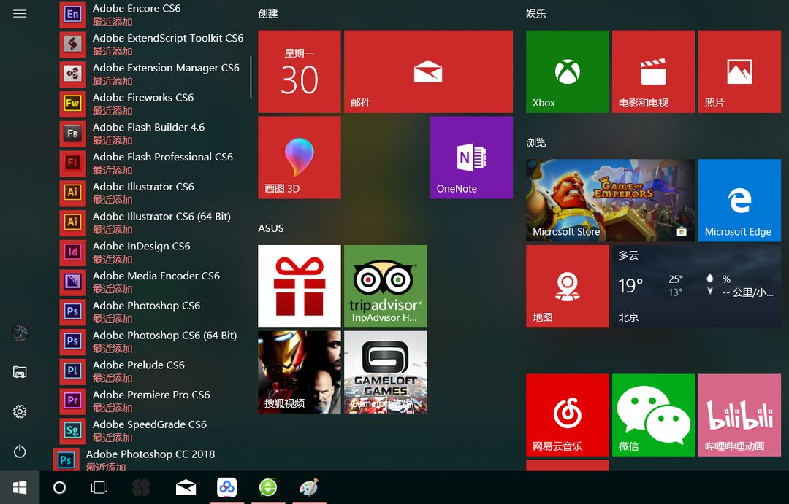Open the Gameloft Games tile
The image size is (789, 504).
pyautogui.click(x=386, y=372)
